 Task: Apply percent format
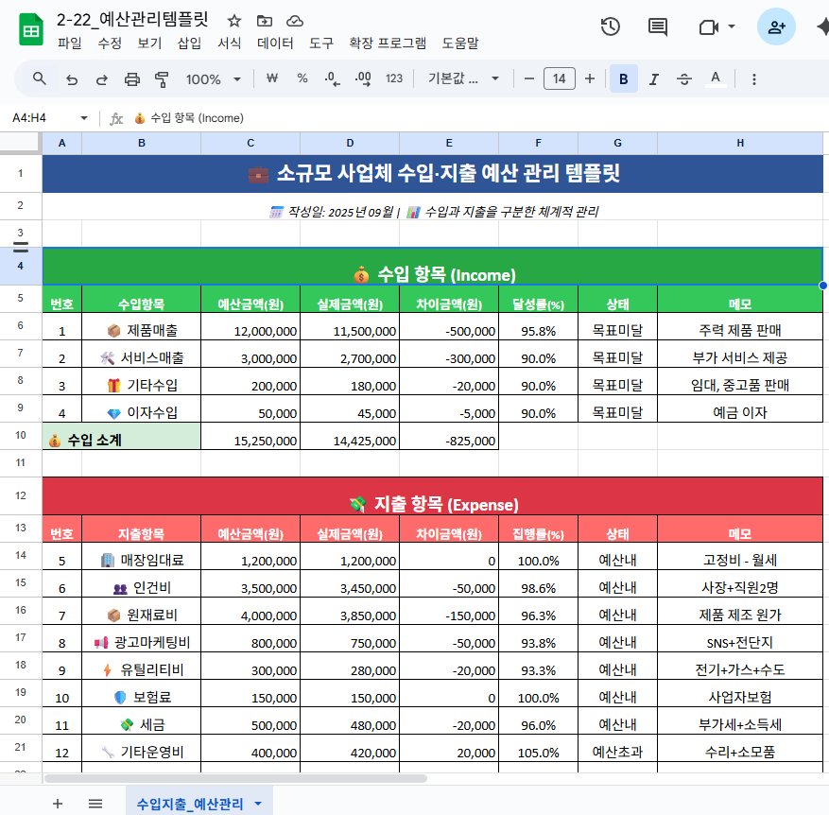(302, 78)
